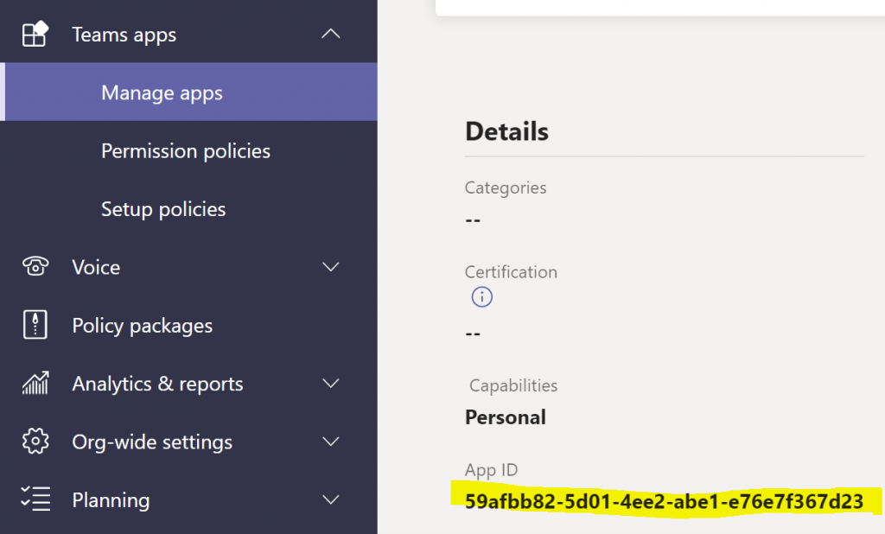The image size is (885, 534).
Task: Open the Permission policies page
Action: 185,151
